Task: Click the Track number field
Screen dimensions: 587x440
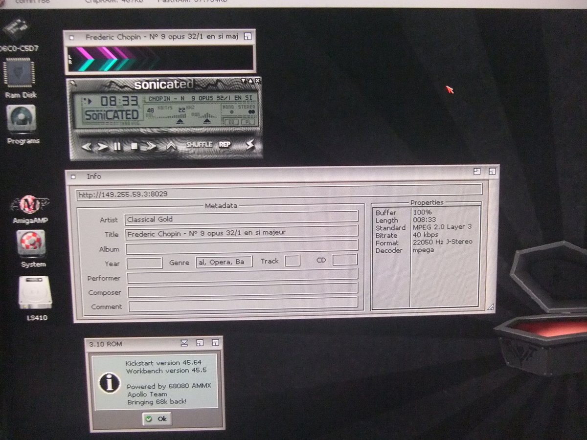Action: coord(293,261)
